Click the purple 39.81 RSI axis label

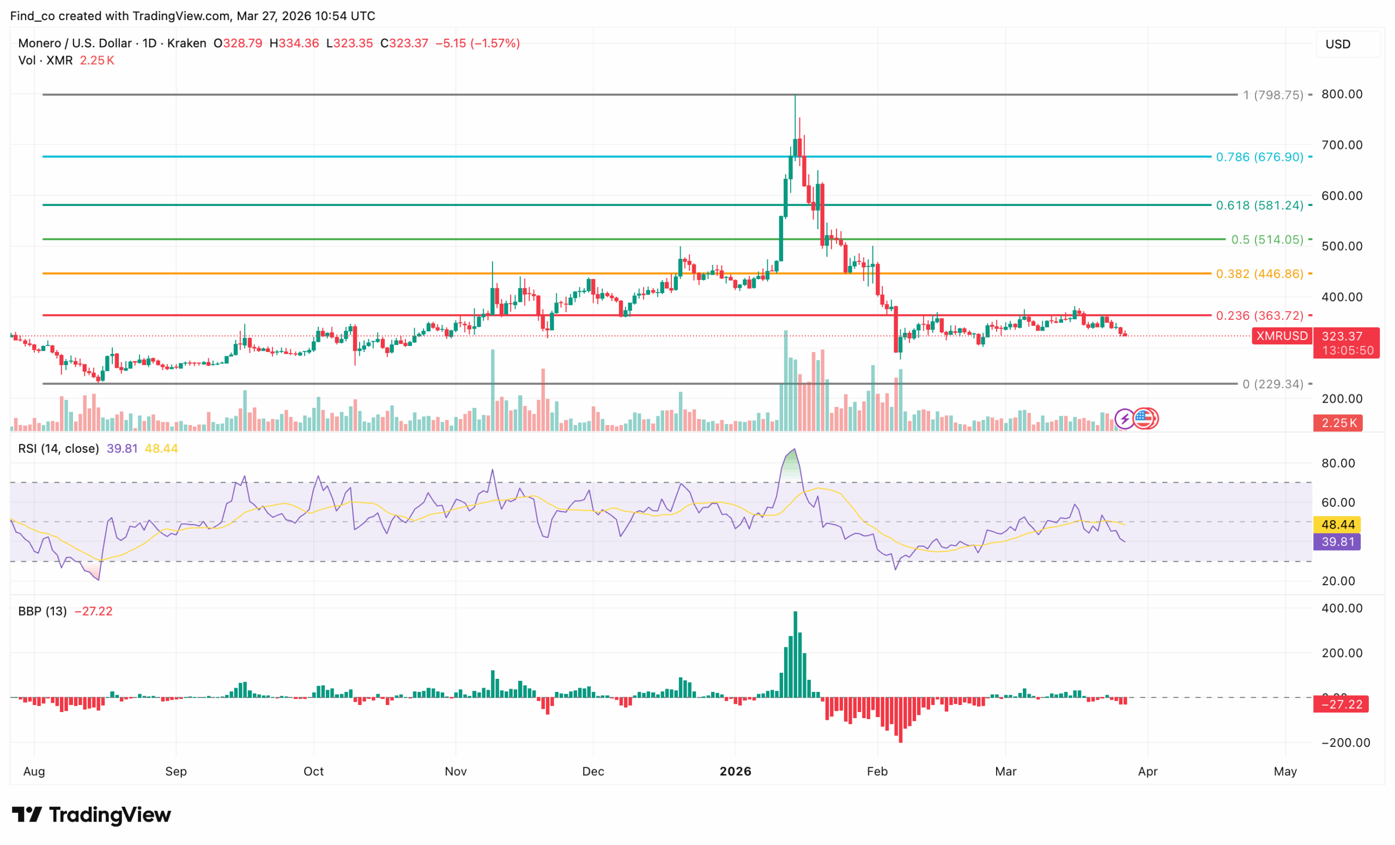[x=1337, y=542]
